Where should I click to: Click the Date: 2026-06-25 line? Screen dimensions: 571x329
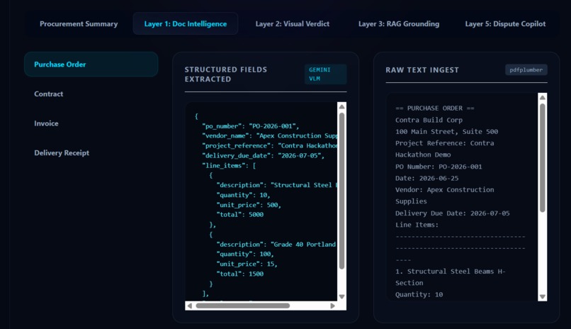(x=426, y=178)
